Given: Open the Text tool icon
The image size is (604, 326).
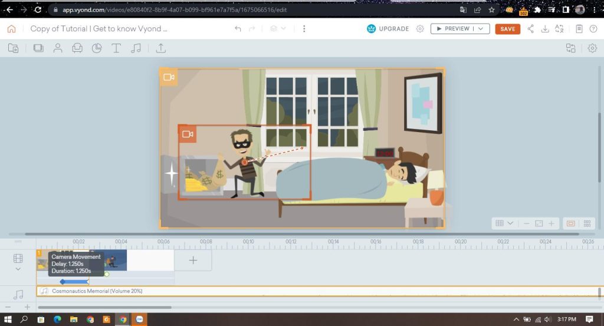Looking at the screenshot, I should [x=116, y=48].
